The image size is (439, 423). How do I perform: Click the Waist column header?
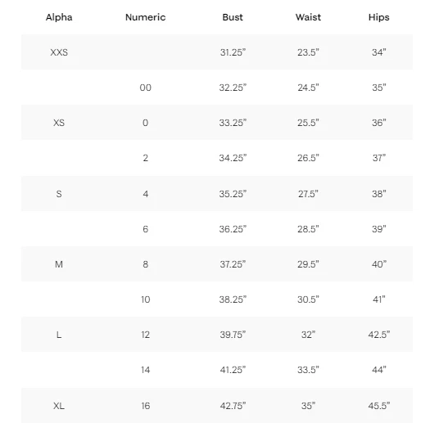coord(308,17)
